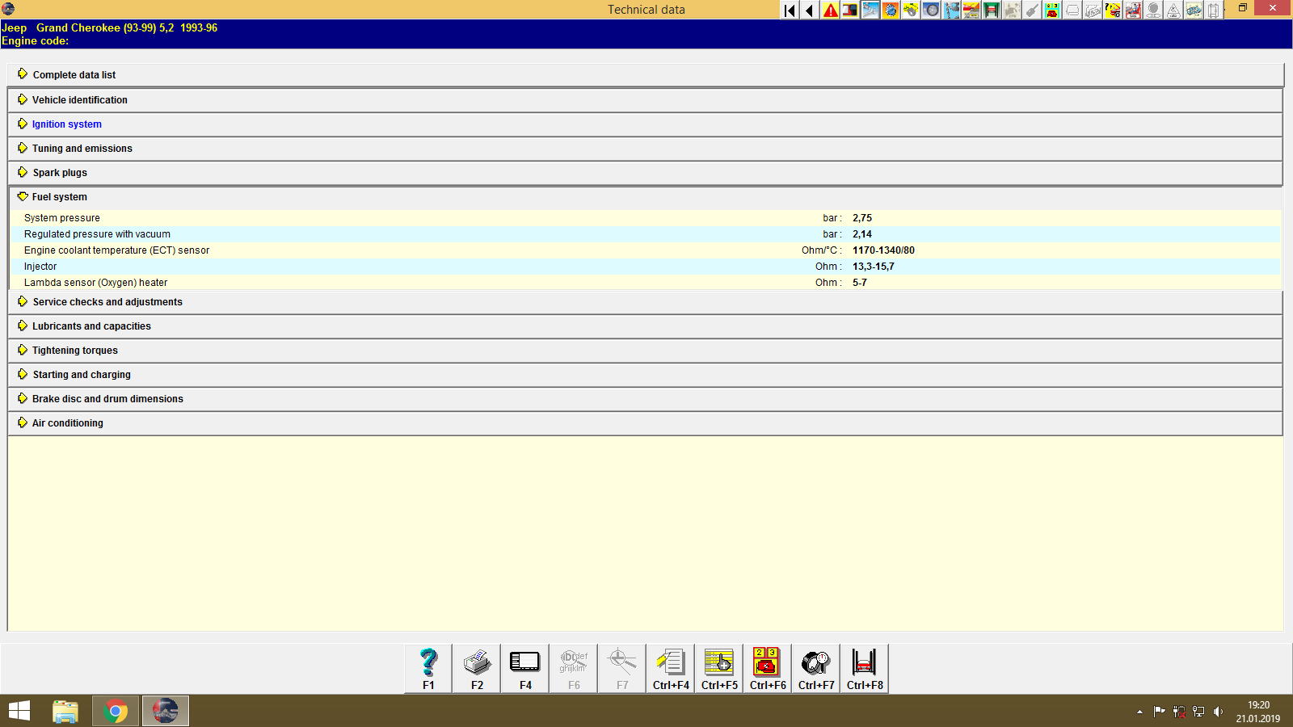
Task: Launch Chrome from the taskbar
Action: point(115,711)
